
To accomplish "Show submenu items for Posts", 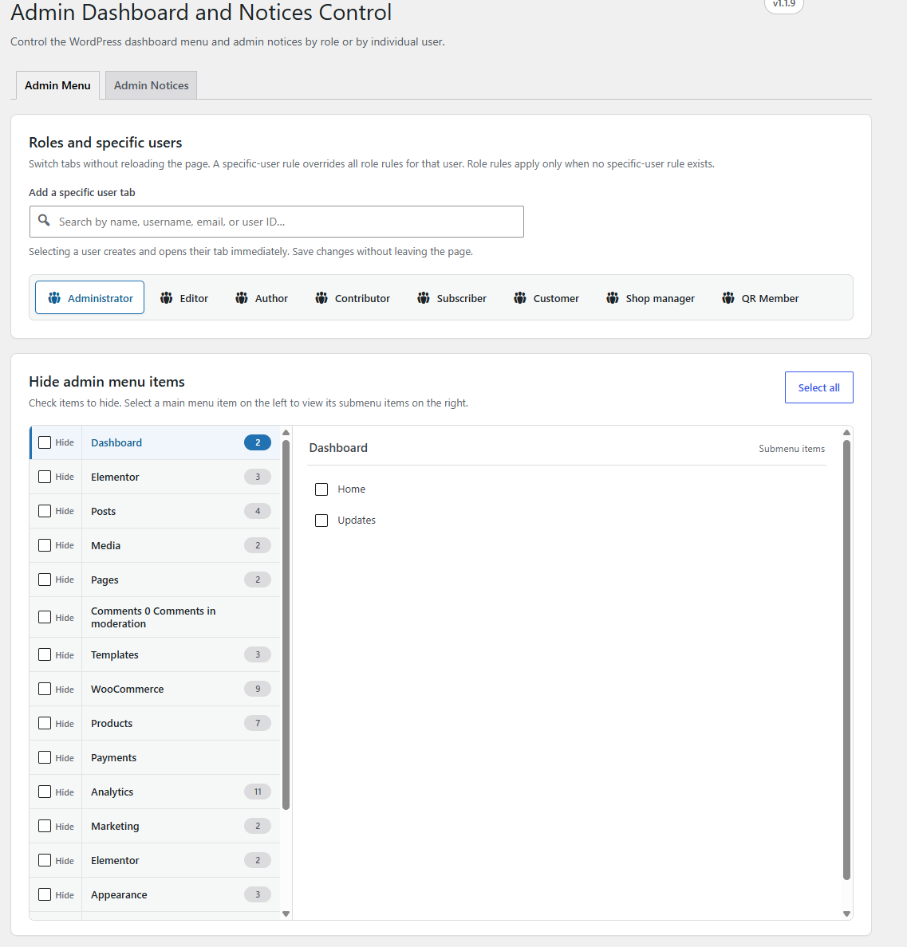I will click(180, 511).
